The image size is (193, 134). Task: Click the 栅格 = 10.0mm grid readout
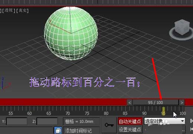[81, 121]
